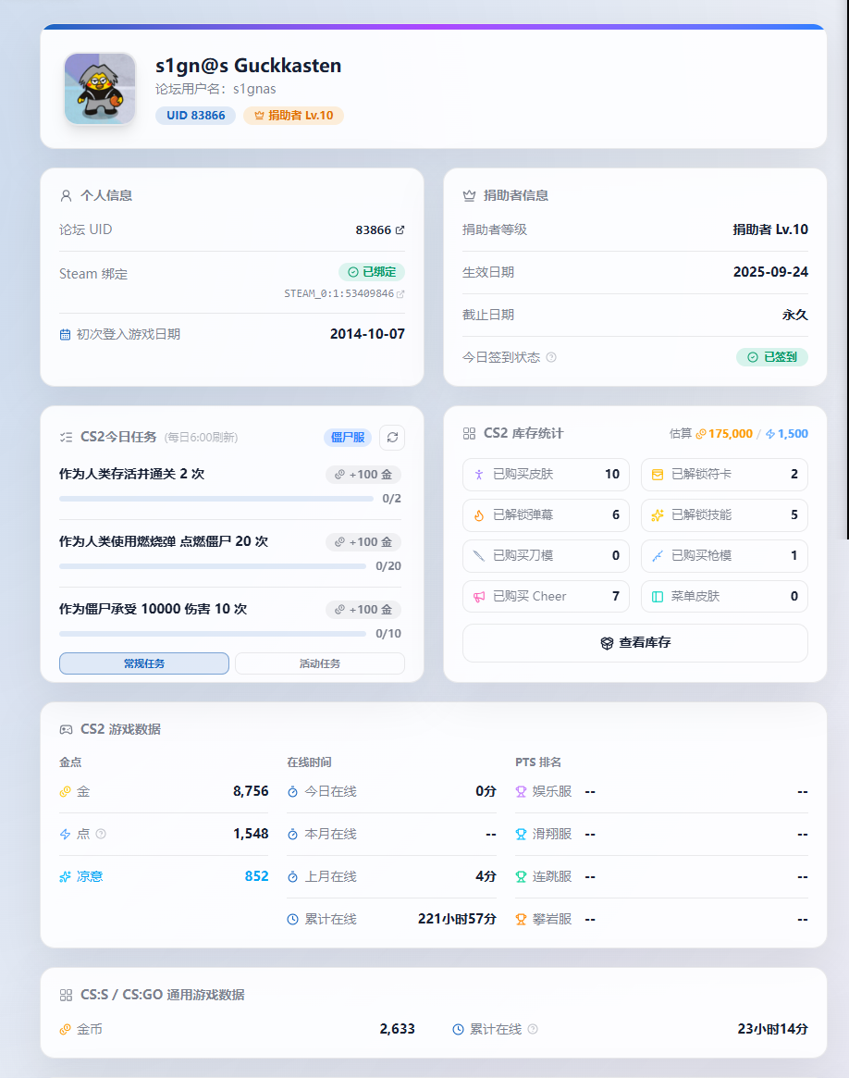
Task: Click the 2014-10-07 first login date
Action: pyautogui.click(x=367, y=334)
